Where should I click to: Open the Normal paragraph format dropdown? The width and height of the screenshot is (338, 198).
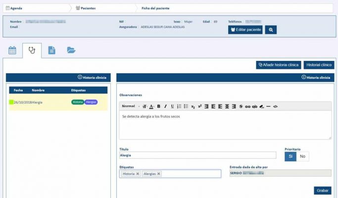(130, 106)
